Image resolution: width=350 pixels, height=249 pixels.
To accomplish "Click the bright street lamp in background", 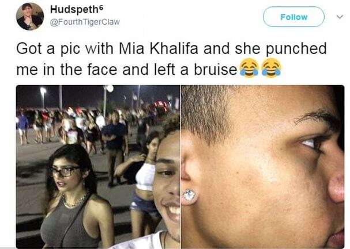I will [x=43, y=90].
